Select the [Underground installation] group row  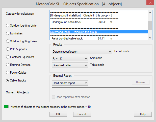coord(99,15)
